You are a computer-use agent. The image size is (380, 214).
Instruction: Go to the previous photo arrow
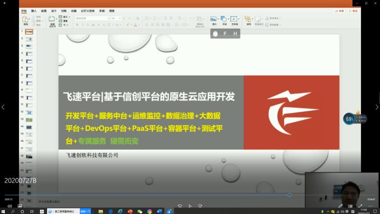tap(3, 107)
